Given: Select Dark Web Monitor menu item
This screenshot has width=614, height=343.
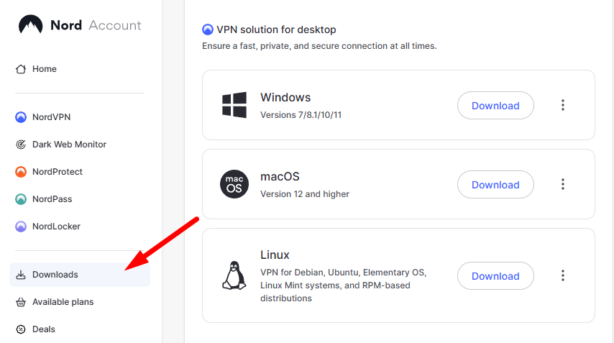Looking at the screenshot, I should [x=69, y=145].
